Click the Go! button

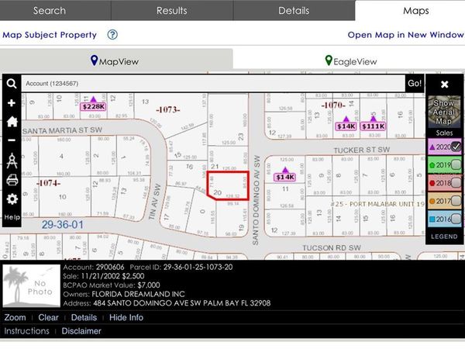click(x=415, y=83)
